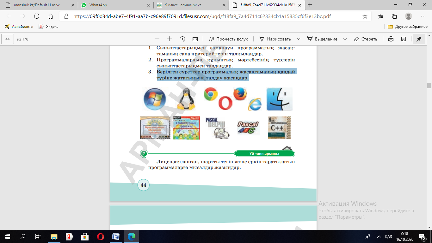Activate the Нарисовать drawing tool
Viewport: 432px width, 243px height.
[275, 39]
